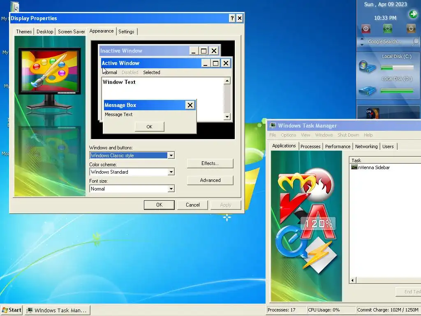Click the Task Manager title bar icon

pyautogui.click(x=273, y=125)
